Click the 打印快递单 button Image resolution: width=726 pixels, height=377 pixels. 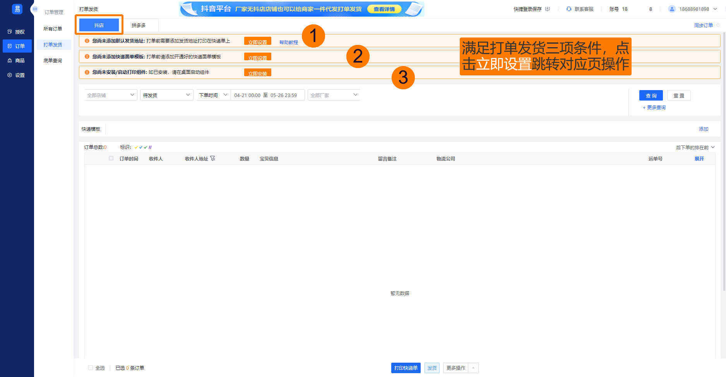[406, 368]
